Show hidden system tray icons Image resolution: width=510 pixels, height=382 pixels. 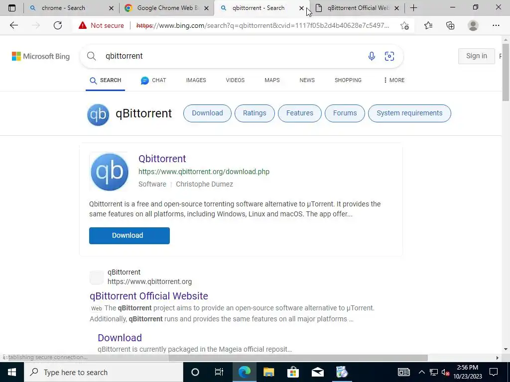[x=421, y=372]
